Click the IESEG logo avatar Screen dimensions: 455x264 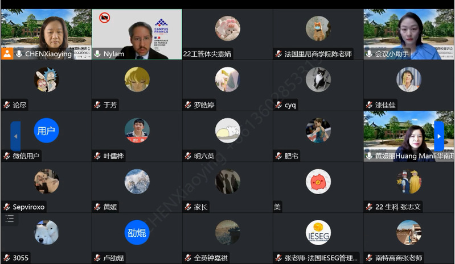318,233
